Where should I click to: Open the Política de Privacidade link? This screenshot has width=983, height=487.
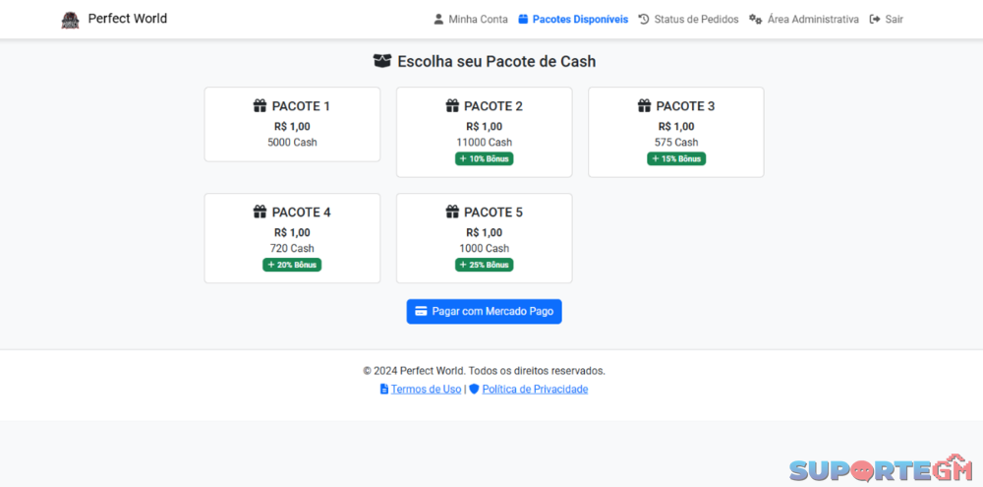535,390
